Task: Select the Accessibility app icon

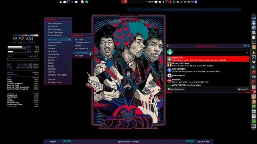Action: coord(169,70)
